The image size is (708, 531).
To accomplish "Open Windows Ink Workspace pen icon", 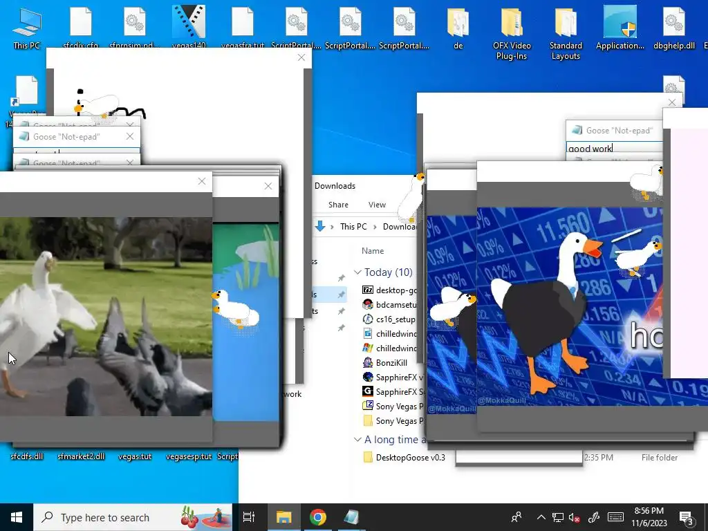I will 594,517.
